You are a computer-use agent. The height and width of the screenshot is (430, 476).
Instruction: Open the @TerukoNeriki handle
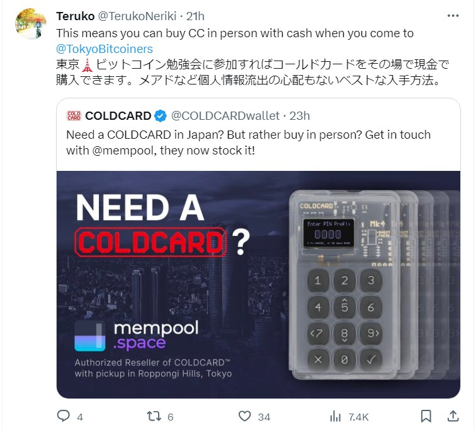137,16
